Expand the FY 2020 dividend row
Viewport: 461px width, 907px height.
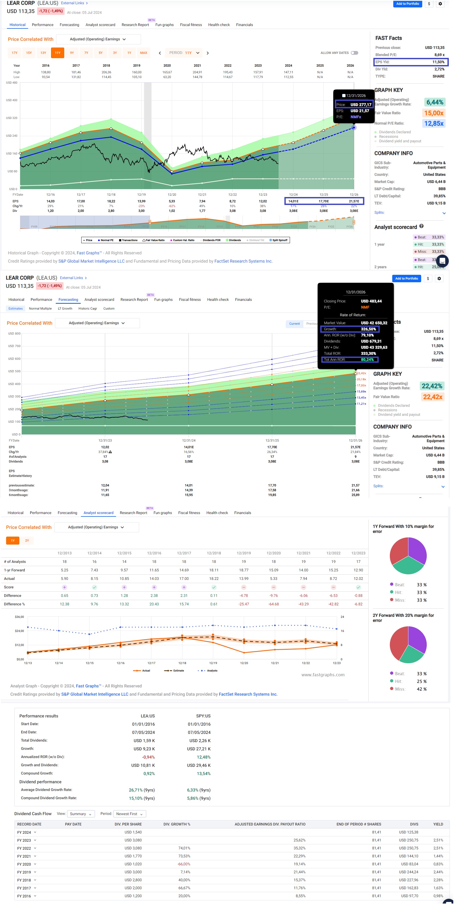(x=35, y=864)
